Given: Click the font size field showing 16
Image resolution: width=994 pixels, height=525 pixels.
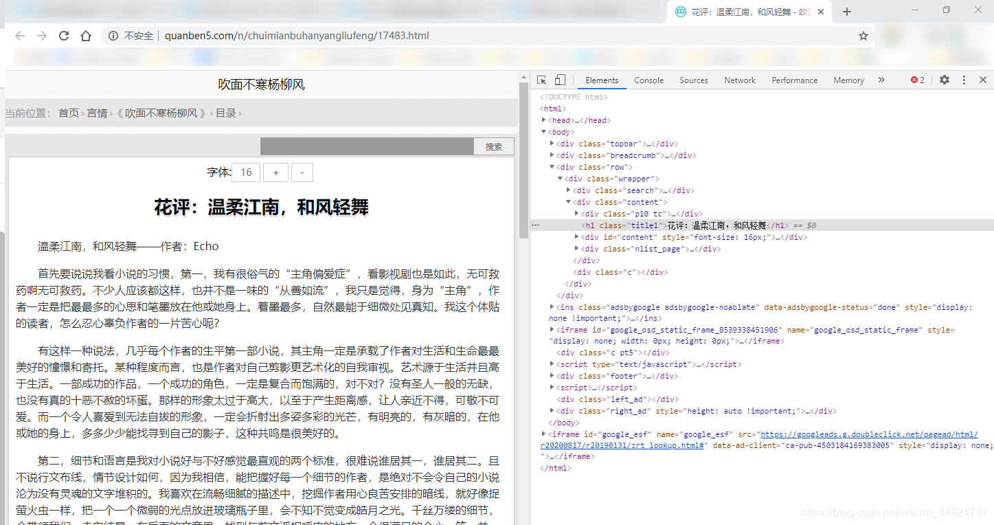Looking at the screenshot, I should point(246,172).
